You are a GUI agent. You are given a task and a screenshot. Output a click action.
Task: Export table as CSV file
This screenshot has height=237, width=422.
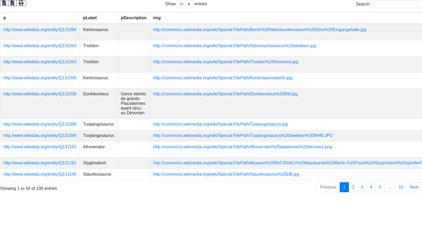pos(4,3)
